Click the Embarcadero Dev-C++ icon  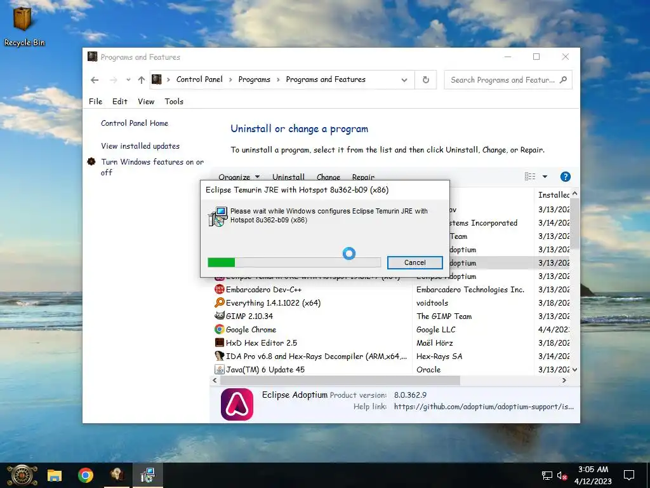(219, 289)
